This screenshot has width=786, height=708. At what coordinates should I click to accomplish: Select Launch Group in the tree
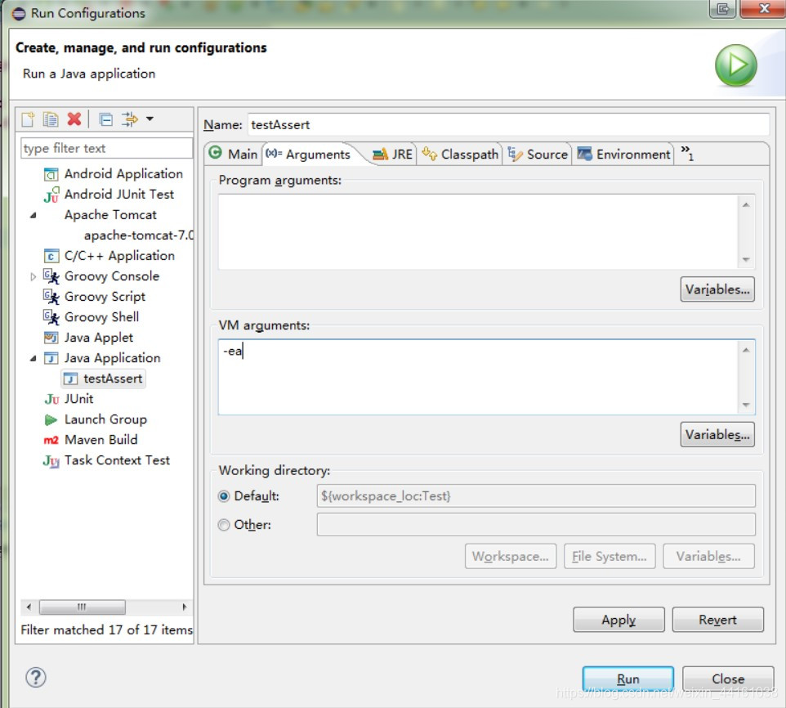point(105,419)
